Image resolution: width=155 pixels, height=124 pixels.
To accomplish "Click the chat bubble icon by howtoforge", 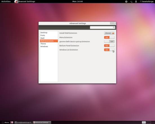I will pyautogui.click(x=141, y=1).
